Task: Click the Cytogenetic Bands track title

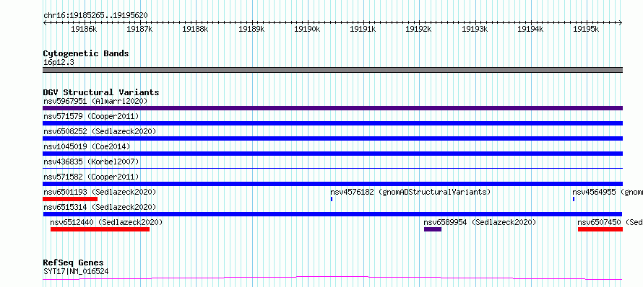Action: (86, 53)
